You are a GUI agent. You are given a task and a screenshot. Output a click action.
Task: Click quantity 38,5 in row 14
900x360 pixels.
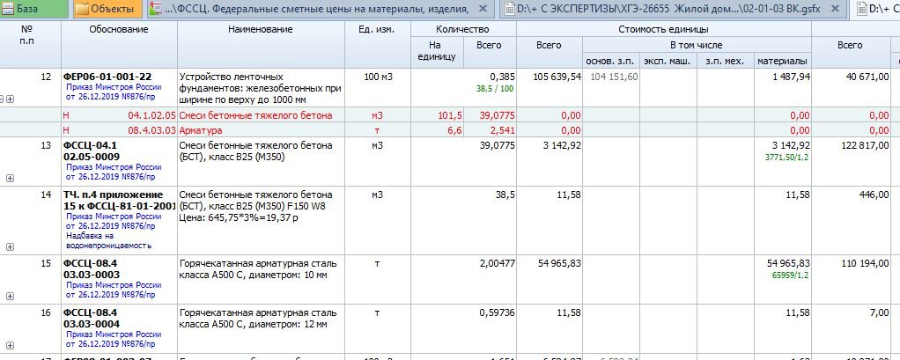pos(505,195)
